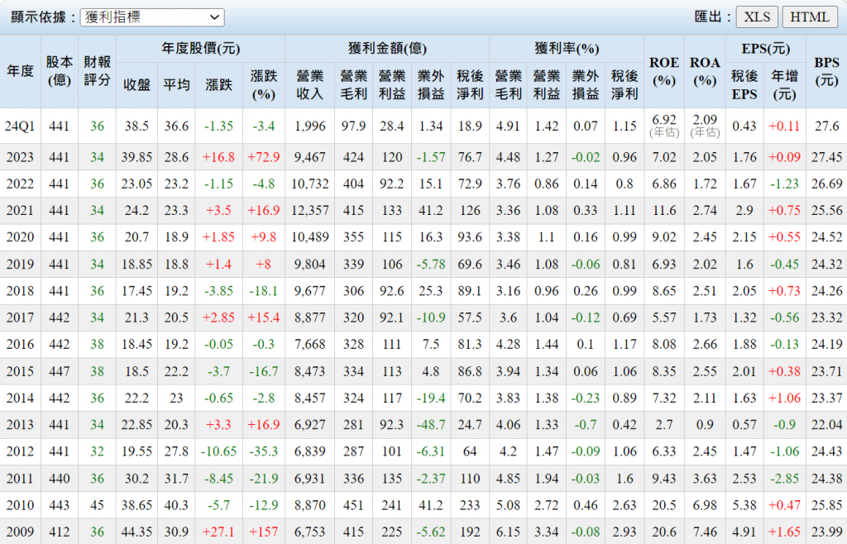
Task: Open the 財報評分 score 45 for 2010
Action: 98,503
